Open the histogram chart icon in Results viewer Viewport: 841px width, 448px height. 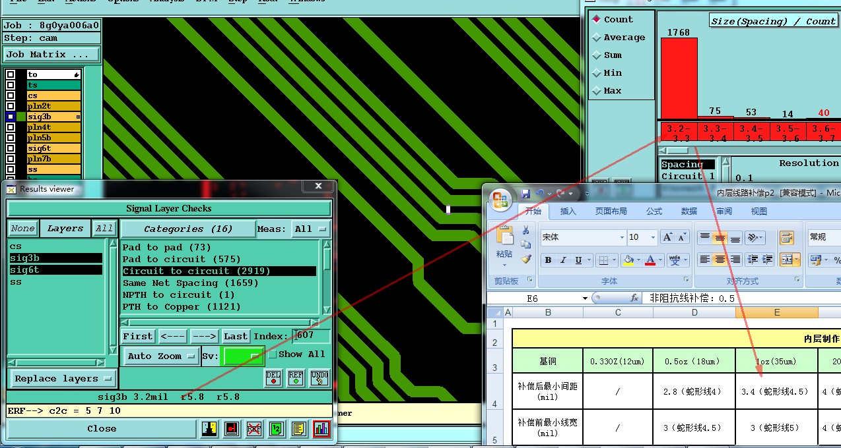pyautogui.click(x=321, y=429)
